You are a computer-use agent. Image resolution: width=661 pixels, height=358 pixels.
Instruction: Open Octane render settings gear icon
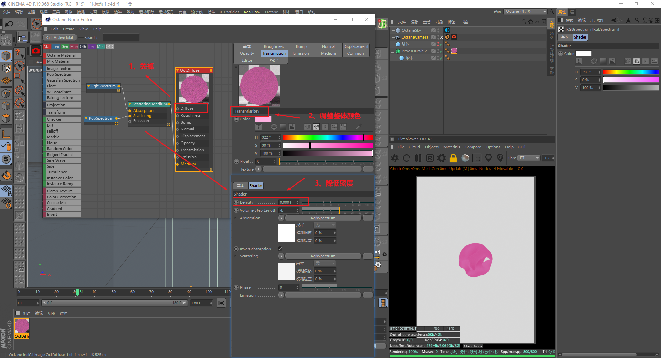tap(441, 158)
